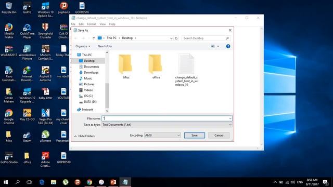Click the Save button

coord(194,135)
